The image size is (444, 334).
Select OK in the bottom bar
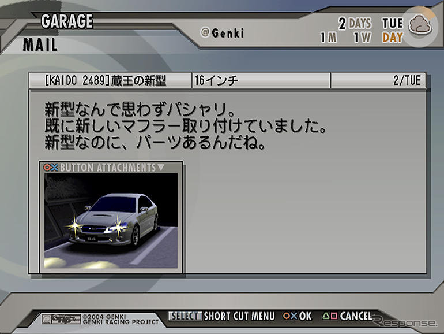click(x=305, y=316)
